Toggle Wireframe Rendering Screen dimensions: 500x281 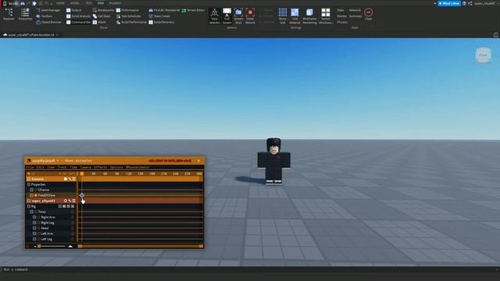coord(309,16)
